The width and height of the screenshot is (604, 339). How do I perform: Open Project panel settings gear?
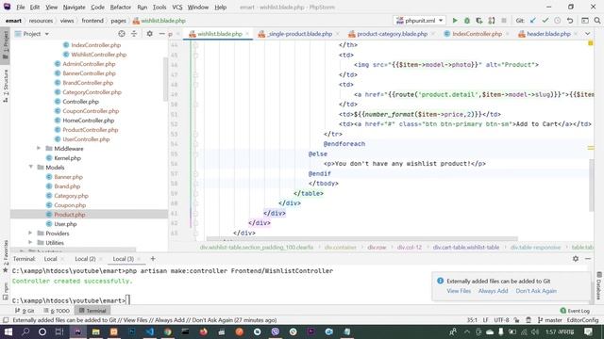point(149,34)
